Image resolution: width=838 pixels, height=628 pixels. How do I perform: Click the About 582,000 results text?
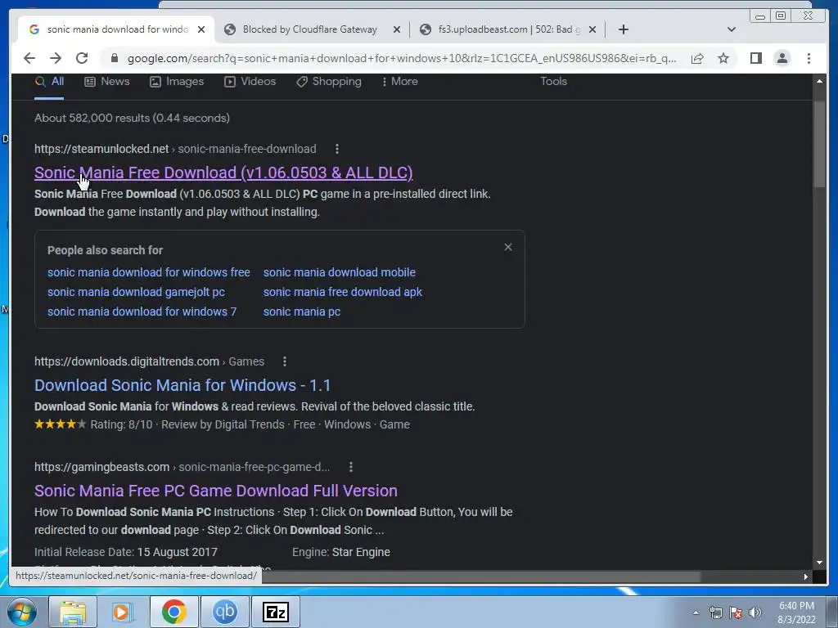tap(132, 118)
